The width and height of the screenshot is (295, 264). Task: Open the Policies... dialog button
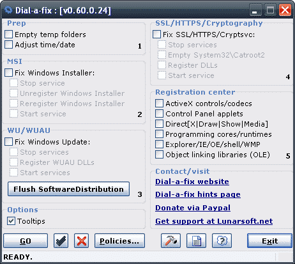(x=119, y=241)
